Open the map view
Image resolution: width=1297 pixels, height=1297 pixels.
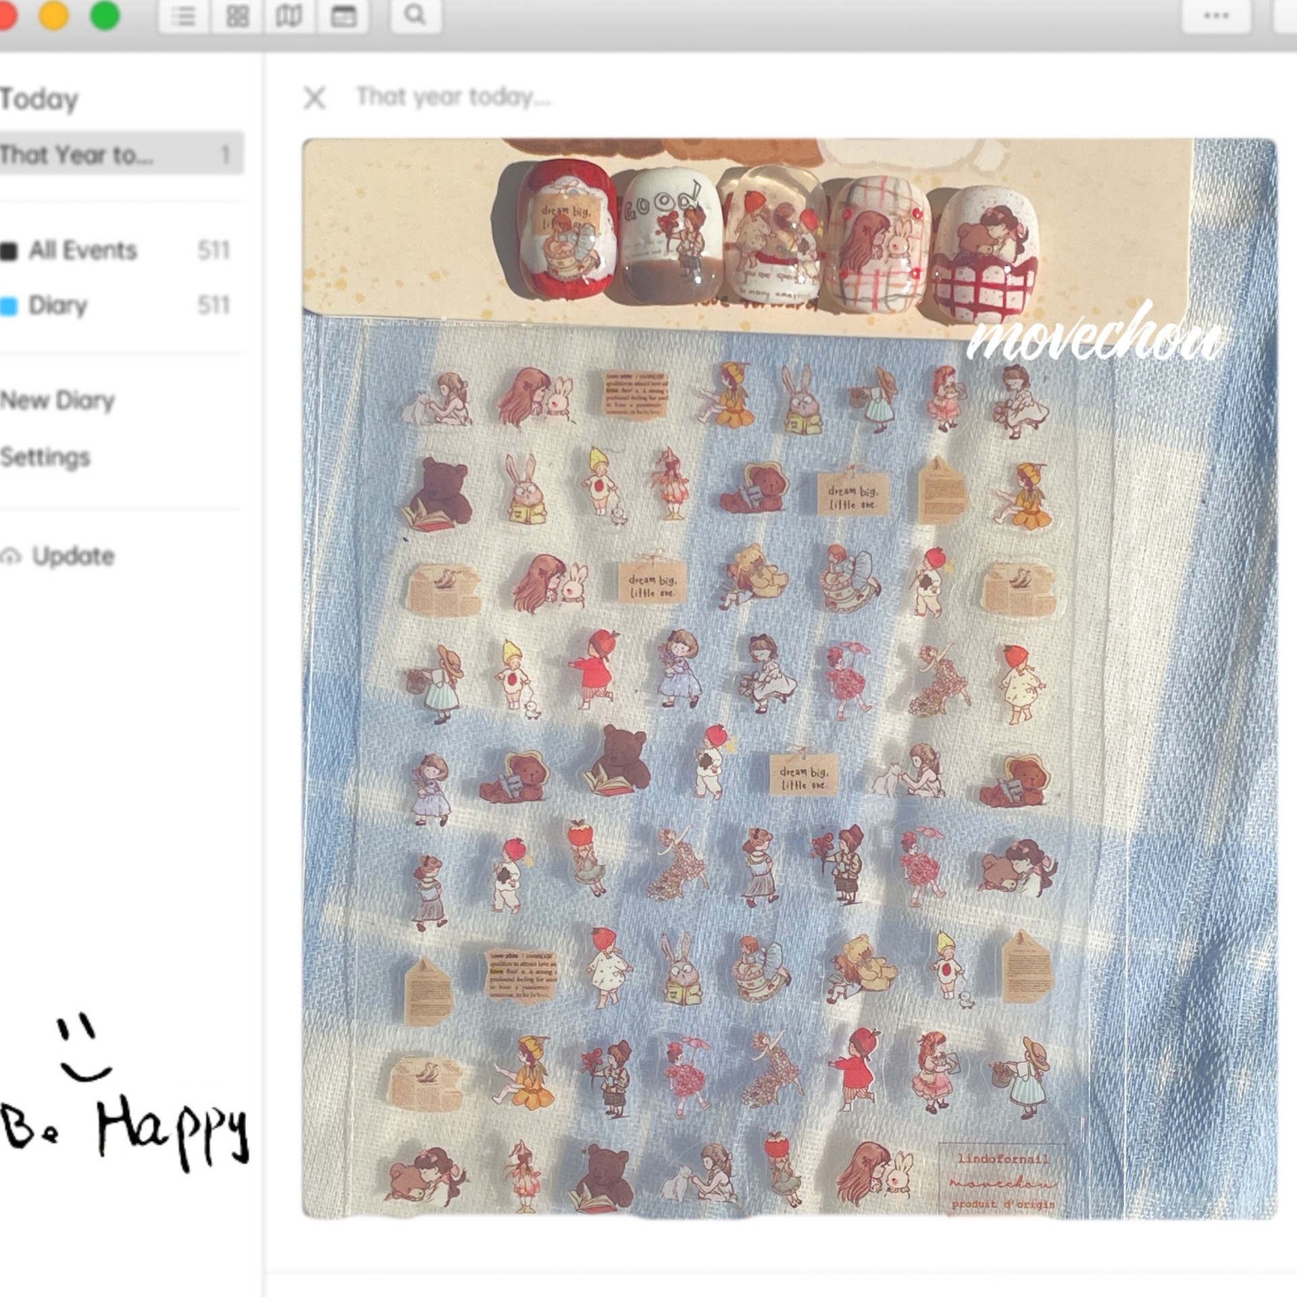[x=289, y=16]
